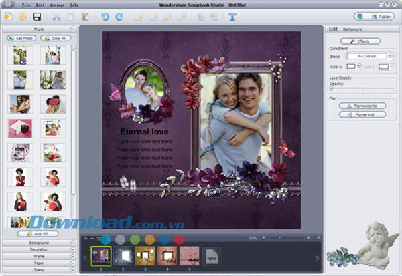Click the add page plus icon
The width and height of the screenshot is (402, 276).
[86, 238]
